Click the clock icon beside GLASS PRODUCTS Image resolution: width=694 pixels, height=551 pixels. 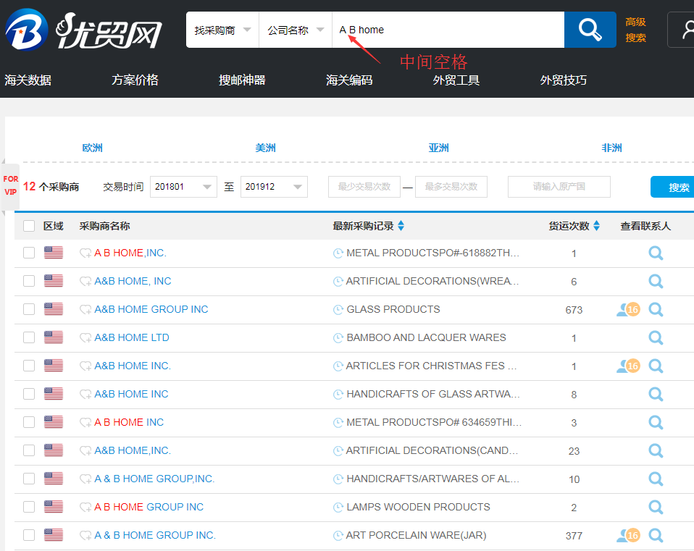coord(338,310)
